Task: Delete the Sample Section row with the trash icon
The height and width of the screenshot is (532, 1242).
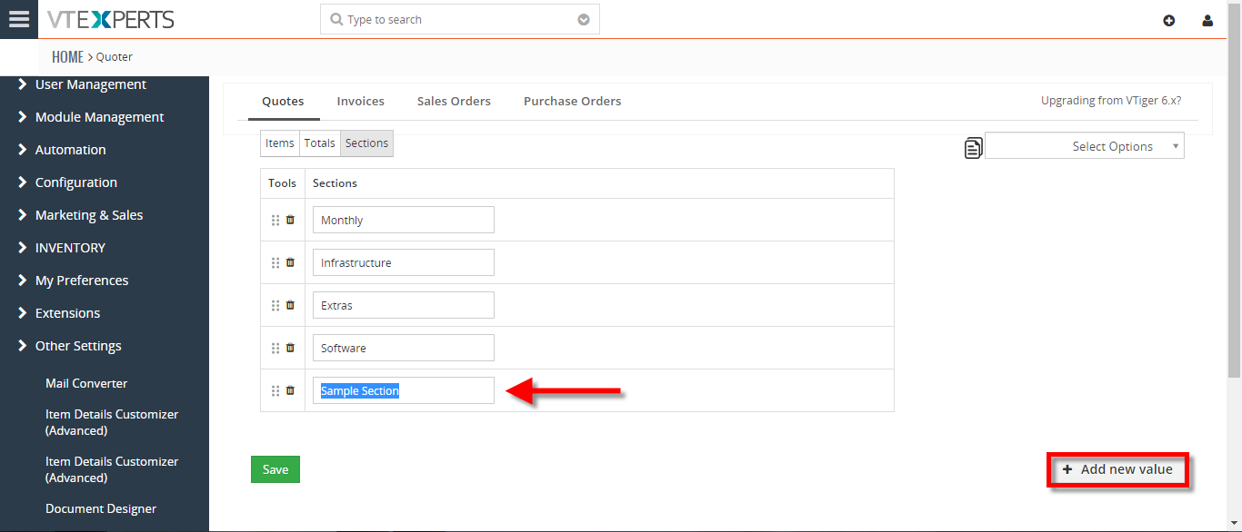Action: click(x=291, y=390)
